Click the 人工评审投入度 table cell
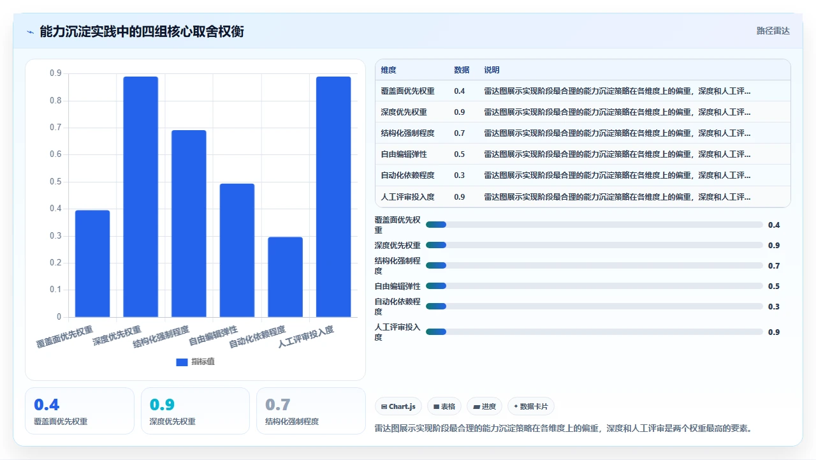Image resolution: width=816 pixels, height=460 pixels. tap(407, 197)
